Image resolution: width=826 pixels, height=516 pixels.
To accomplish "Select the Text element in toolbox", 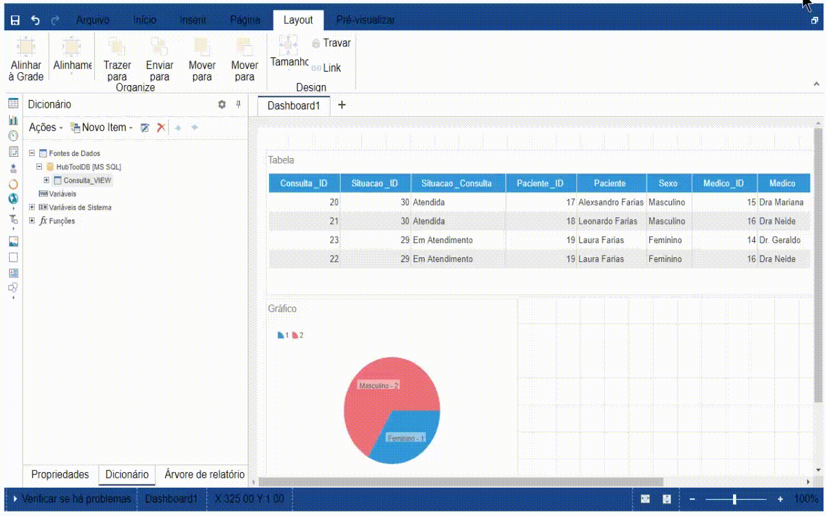I will pyautogui.click(x=13, y=273).
